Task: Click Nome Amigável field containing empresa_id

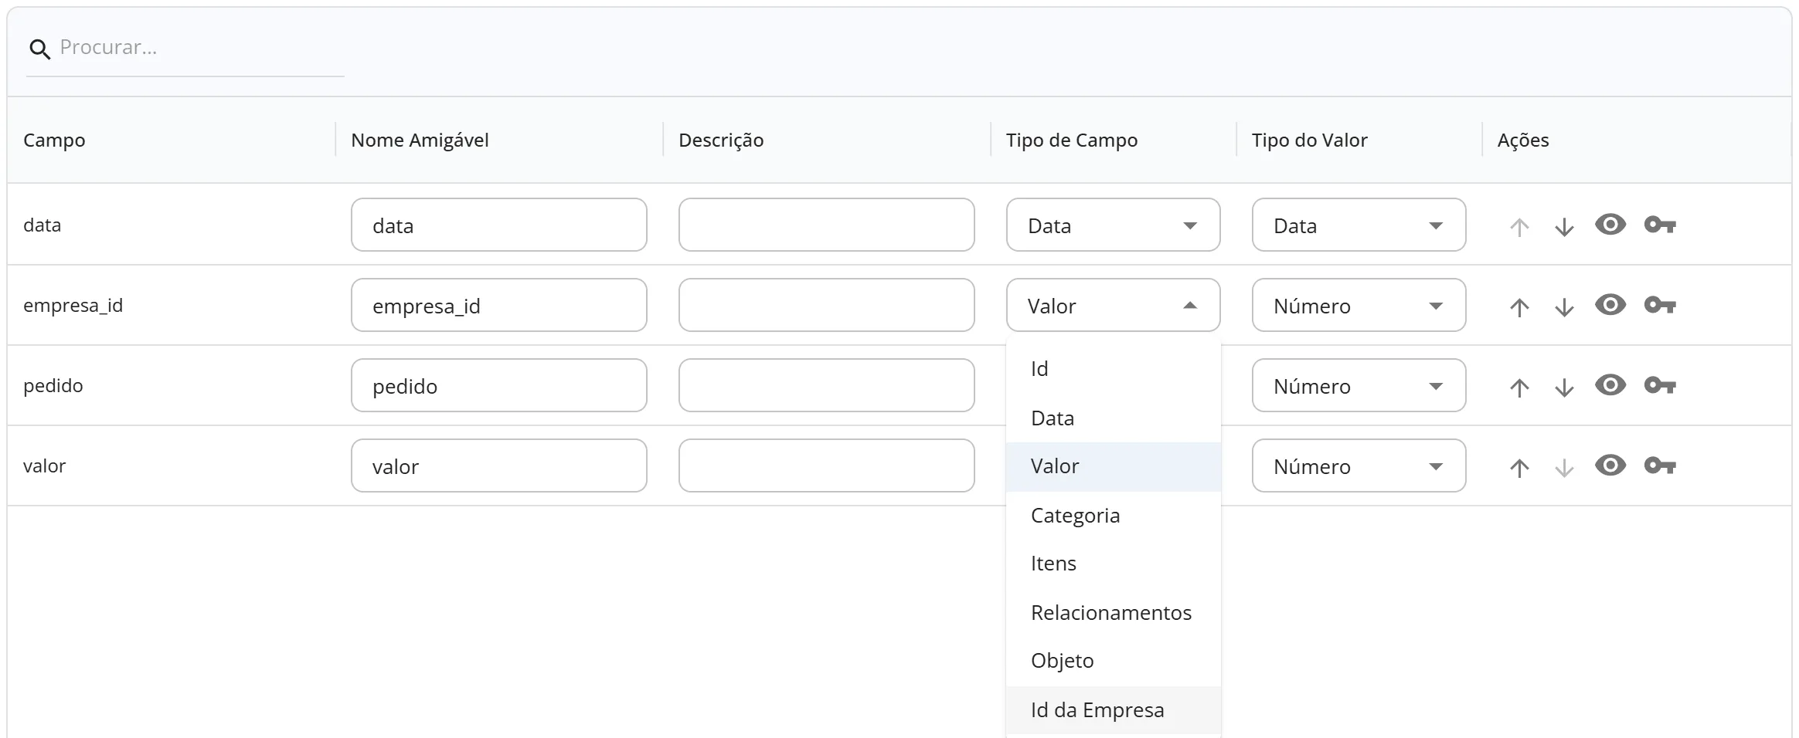Action: (x=498, y=305)
